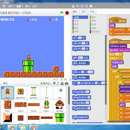Paint a new sprite with the brush icon
This screenshot has width=130, height=130.
point(58,83)
